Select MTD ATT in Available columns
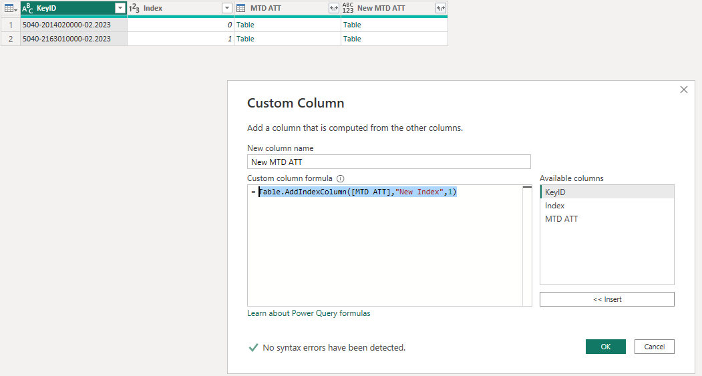 click(x=606, y=219)
